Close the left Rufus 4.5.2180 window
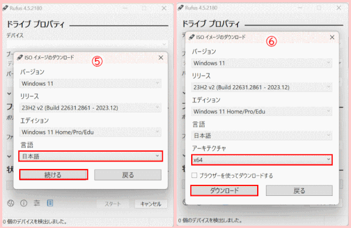This screenshot has width=351, height=228. click(x=164, y=8)
